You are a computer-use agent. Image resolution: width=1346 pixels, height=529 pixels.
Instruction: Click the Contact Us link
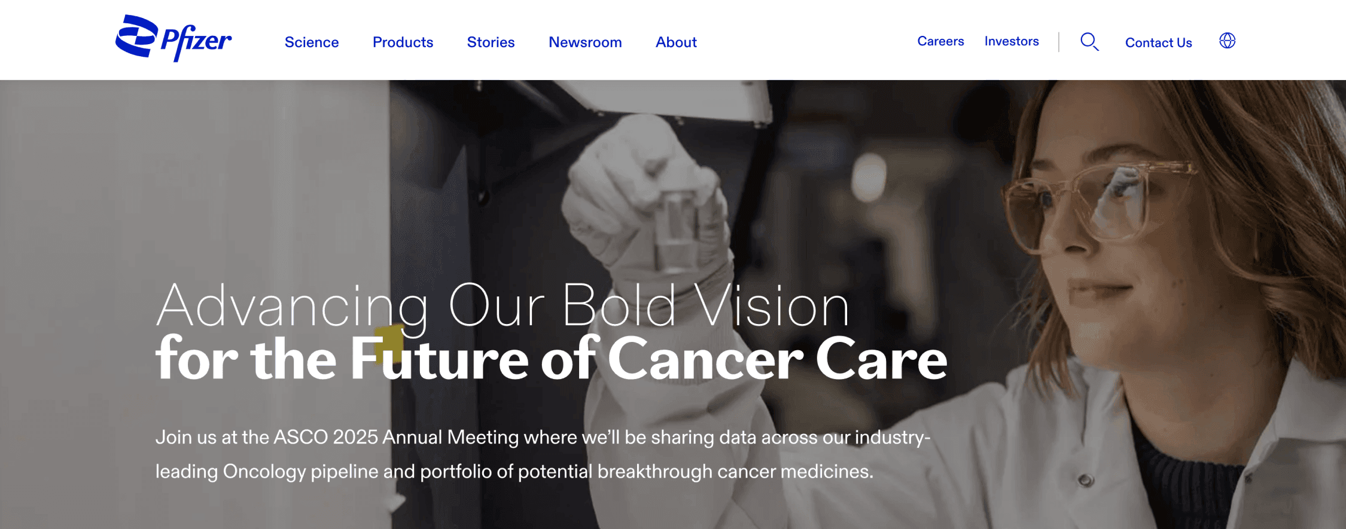click(x=1158, y=42)
